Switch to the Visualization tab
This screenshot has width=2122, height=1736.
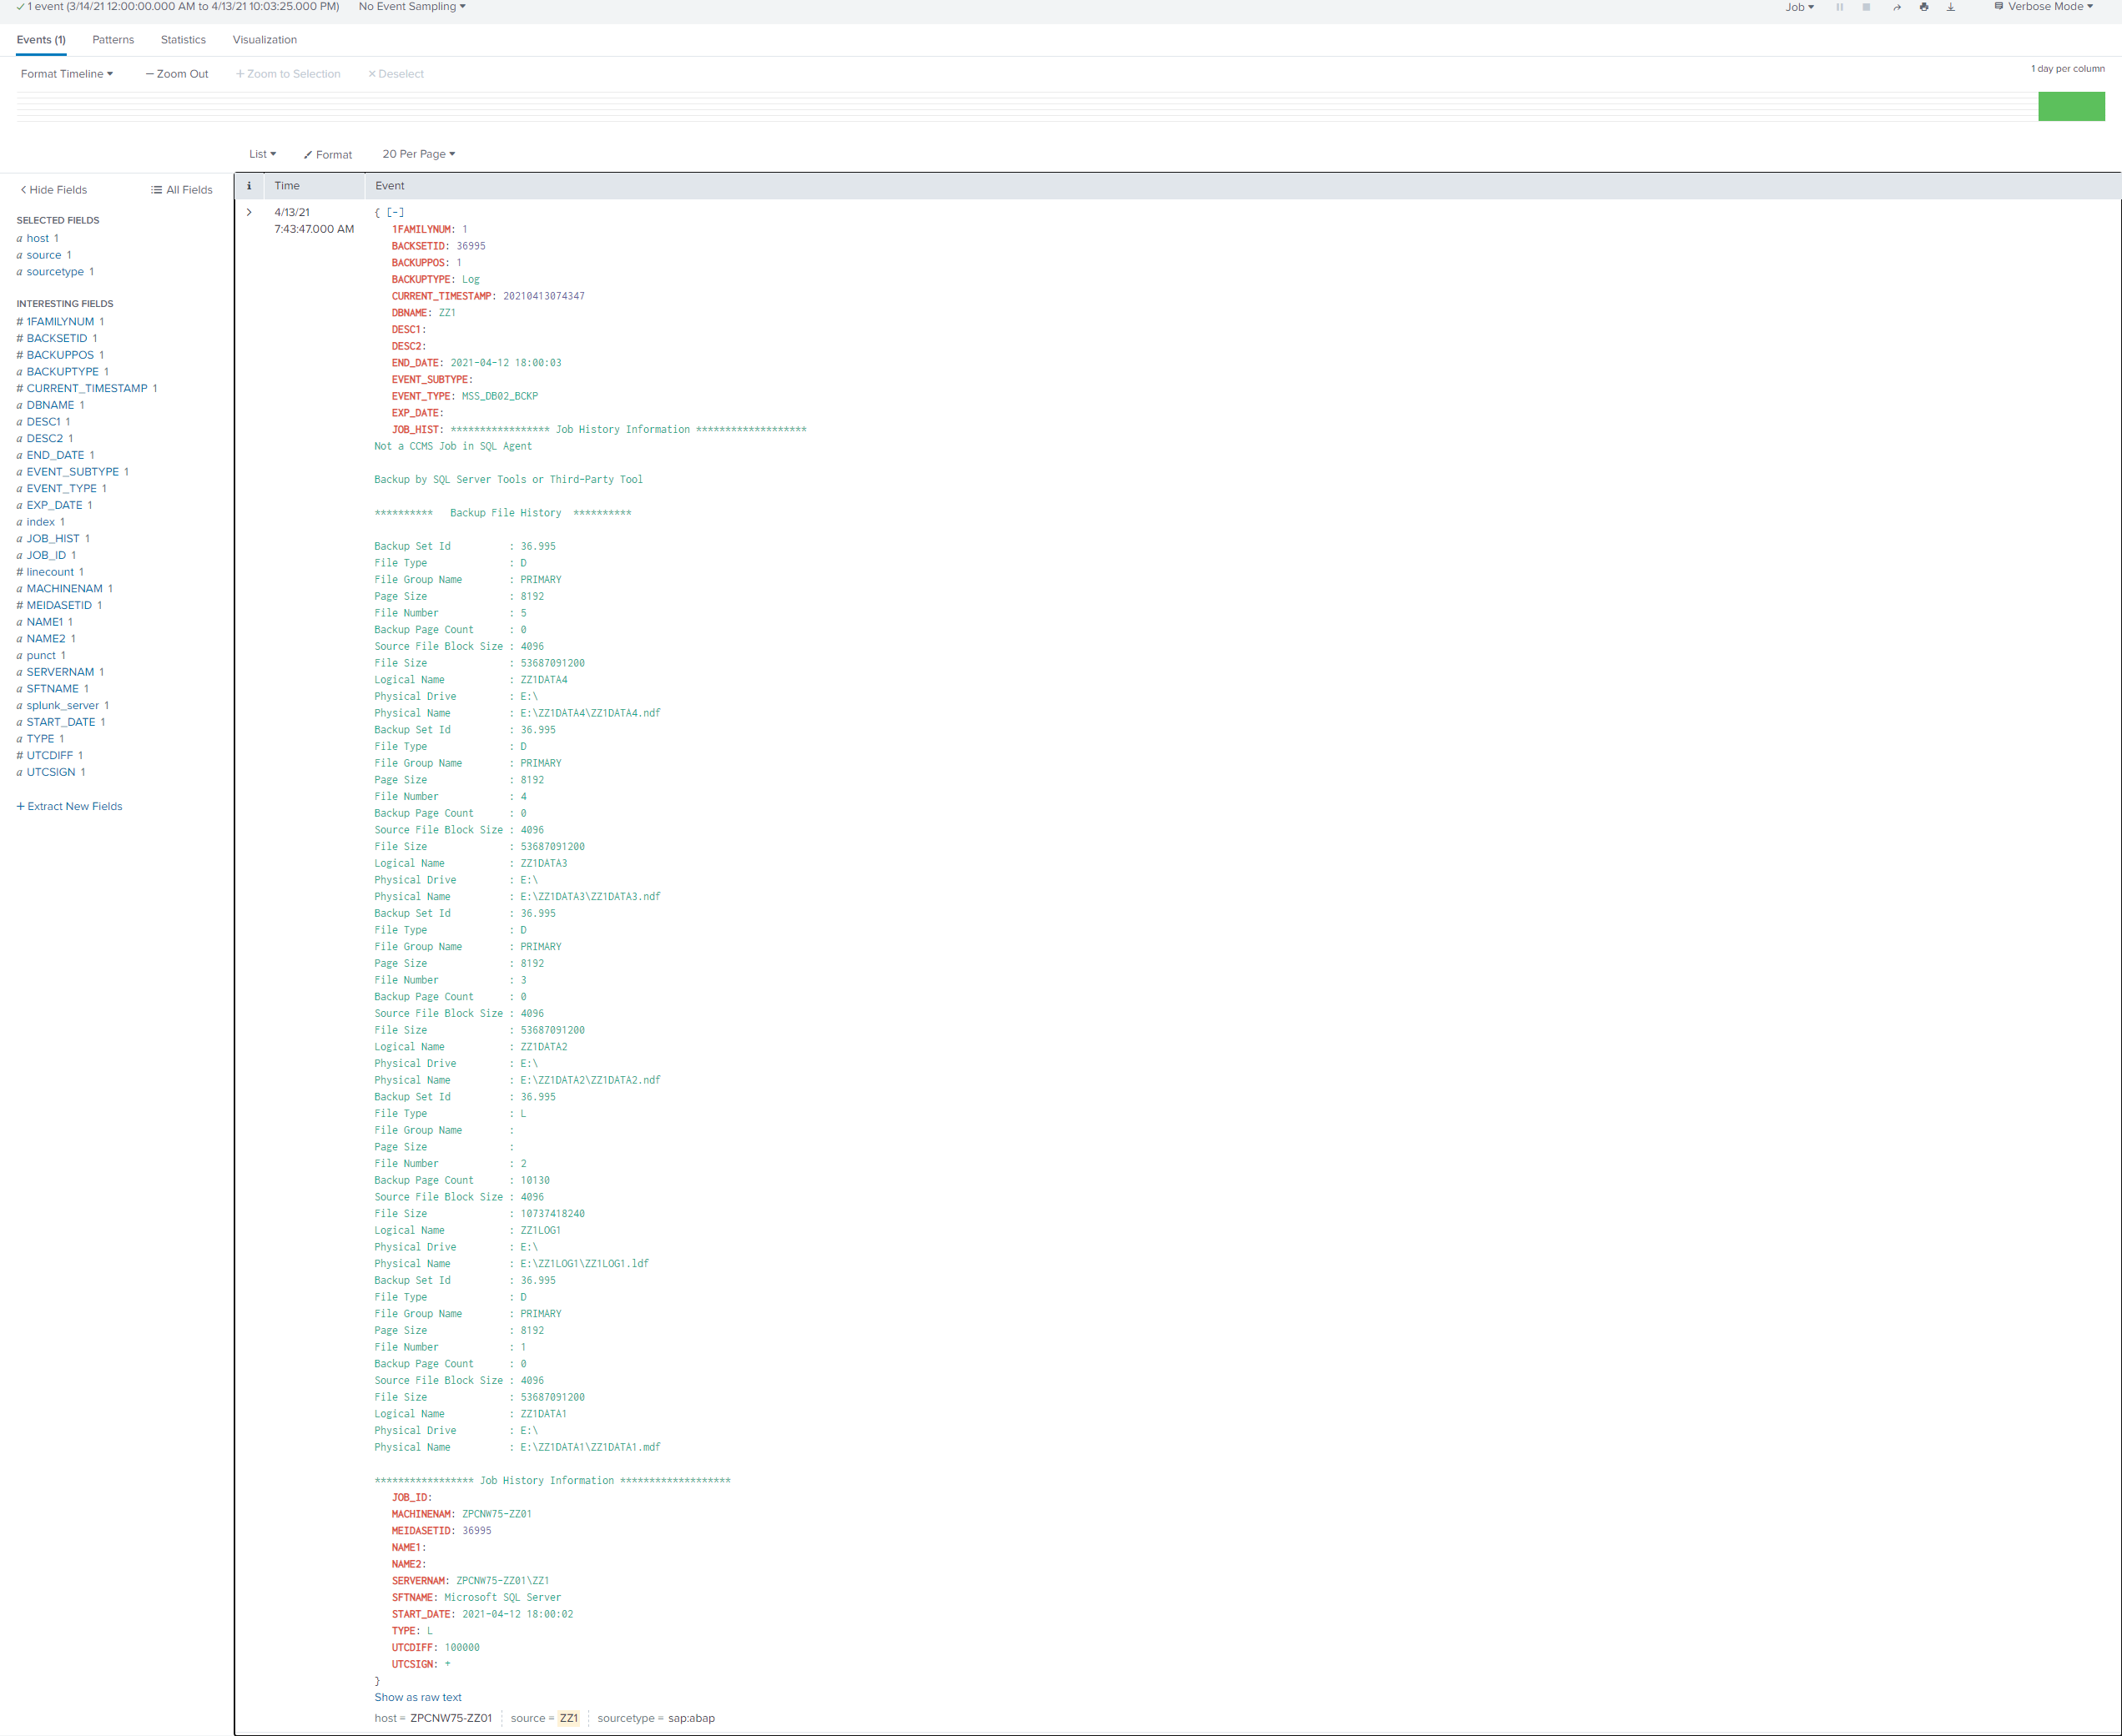pos(264,40)
